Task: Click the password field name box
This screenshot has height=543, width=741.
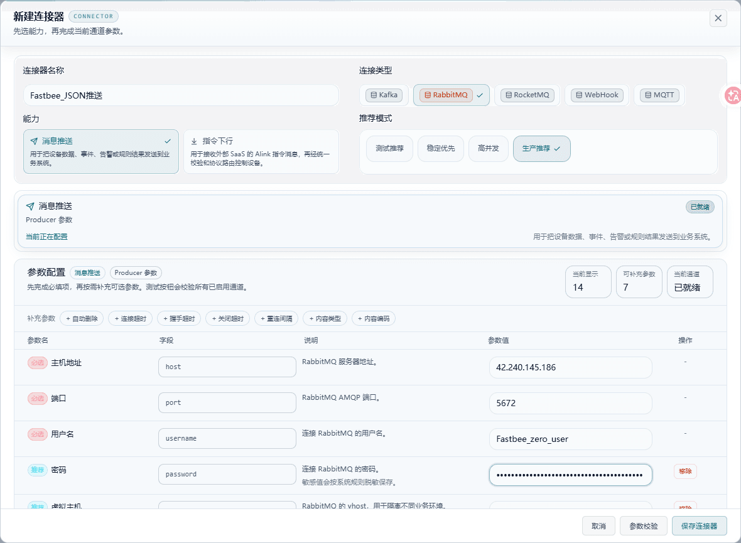Action: (227, 474)
